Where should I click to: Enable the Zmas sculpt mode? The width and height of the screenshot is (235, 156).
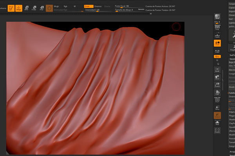[88, 6]
